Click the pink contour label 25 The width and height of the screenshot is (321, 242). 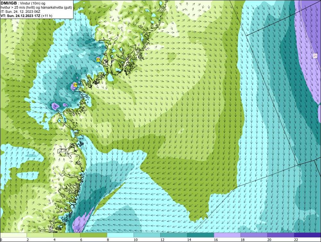pos(315,56)
